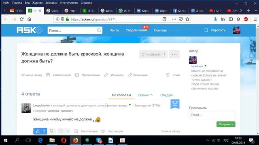Click the browser back arrow

click(x=6, y=19)
